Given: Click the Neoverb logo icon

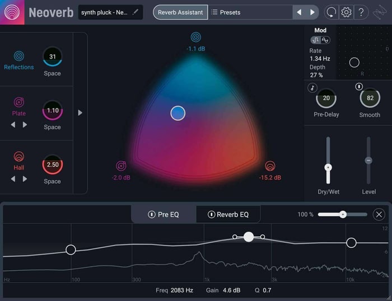Looking at the screenshot, I should [12, 12].
